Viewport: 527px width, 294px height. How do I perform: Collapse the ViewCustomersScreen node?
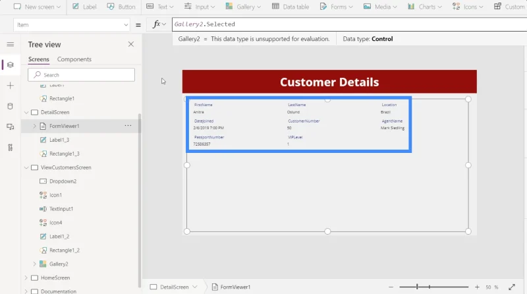point(26,167)
